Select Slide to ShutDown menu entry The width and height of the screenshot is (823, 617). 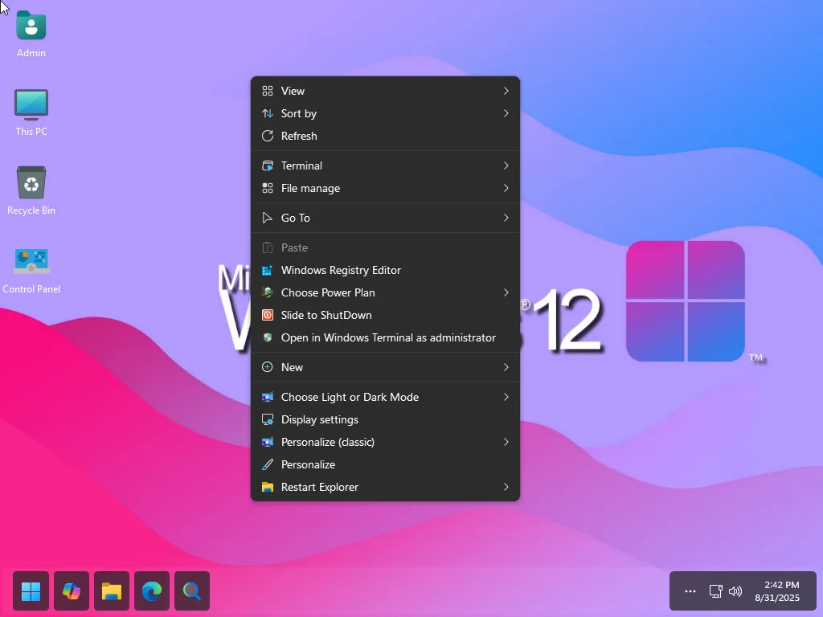click(x=385, y=315)
